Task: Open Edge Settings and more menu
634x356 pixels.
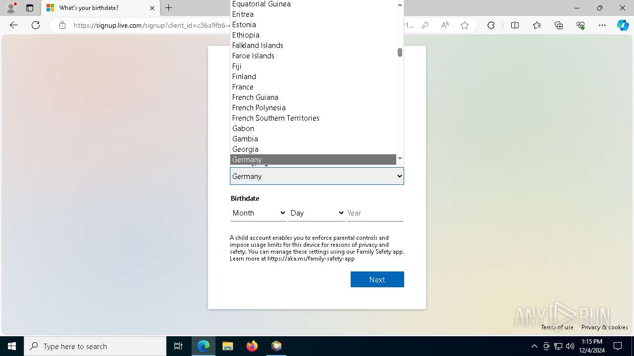Action: (x=602, y=25)
